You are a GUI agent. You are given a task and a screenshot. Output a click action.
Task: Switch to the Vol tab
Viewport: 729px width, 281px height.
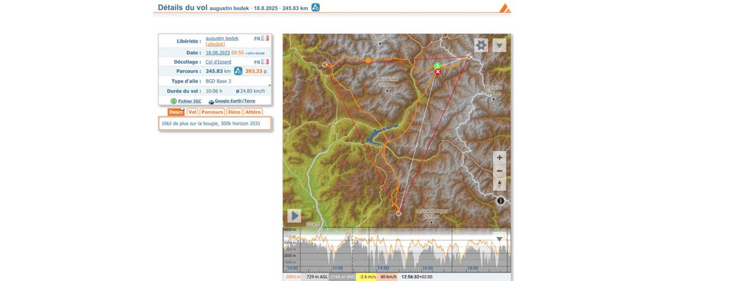click(193, 112)
